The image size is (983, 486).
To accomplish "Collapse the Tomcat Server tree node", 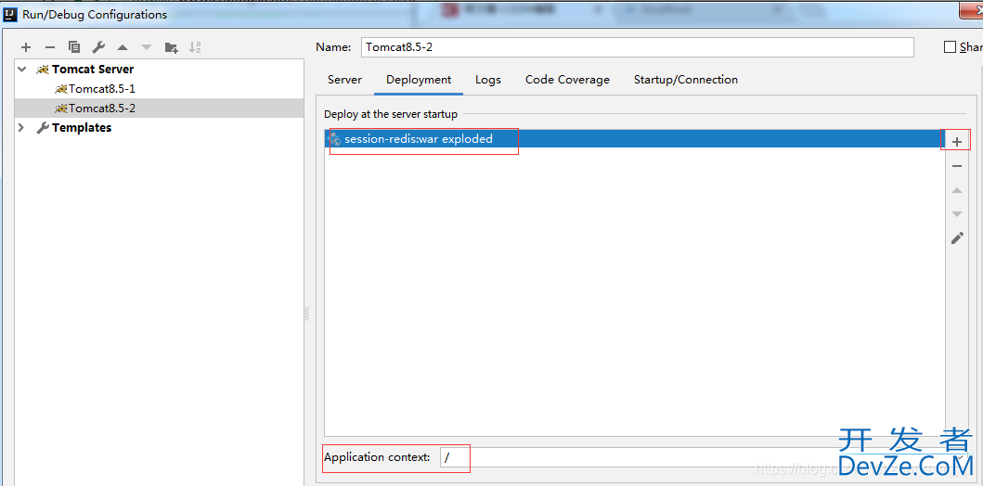I will coord(22,70).
